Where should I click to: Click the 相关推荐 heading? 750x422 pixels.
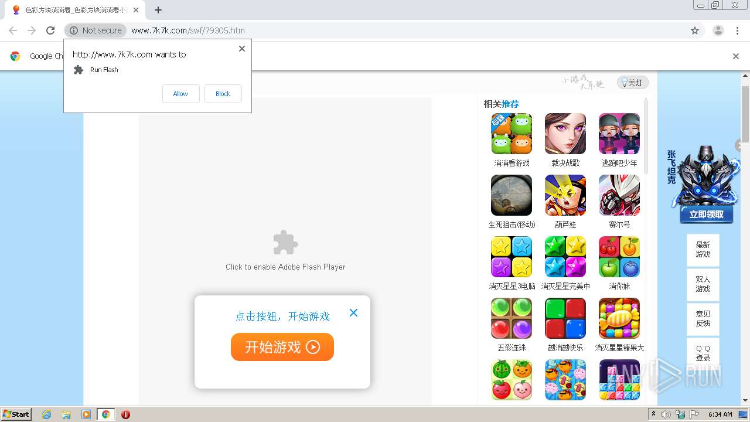tap(501, 104)
